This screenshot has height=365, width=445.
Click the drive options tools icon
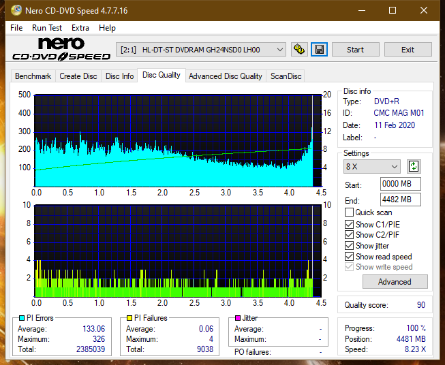[299, 50]
